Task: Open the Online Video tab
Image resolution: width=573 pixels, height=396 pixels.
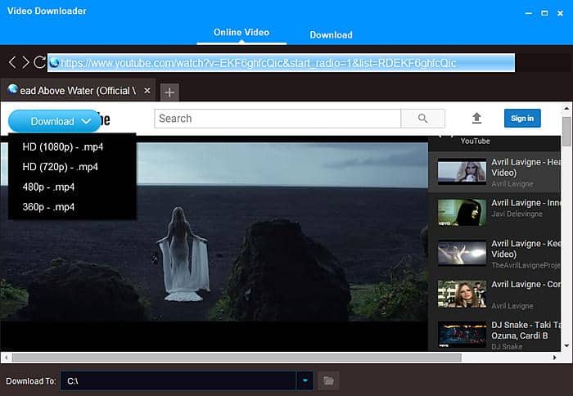Action: click(x=241, y=33)
